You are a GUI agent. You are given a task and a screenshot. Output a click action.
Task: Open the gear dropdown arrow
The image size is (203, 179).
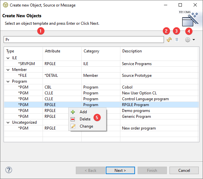click(x=194, y=40)
